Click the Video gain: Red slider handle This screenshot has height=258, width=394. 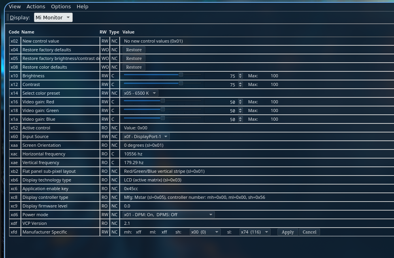tap(163, 101)
